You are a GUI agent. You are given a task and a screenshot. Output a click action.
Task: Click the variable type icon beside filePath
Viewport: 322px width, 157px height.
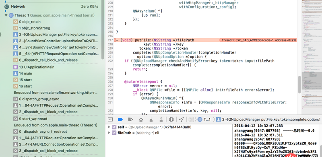(x=114, y=133)
